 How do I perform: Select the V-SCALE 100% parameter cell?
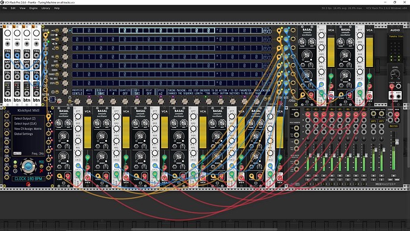(101, 92)
